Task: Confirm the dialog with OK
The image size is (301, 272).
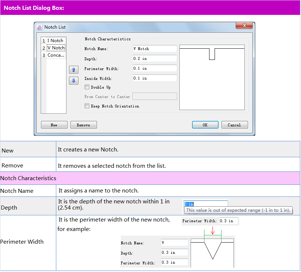Action: [x=205, y=125]
